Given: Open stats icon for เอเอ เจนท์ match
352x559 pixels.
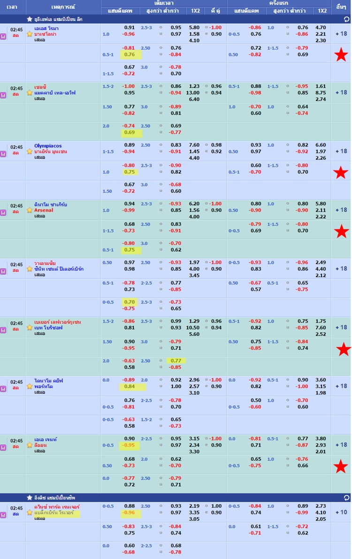Looking at the screenshot, I should (3, 448).
